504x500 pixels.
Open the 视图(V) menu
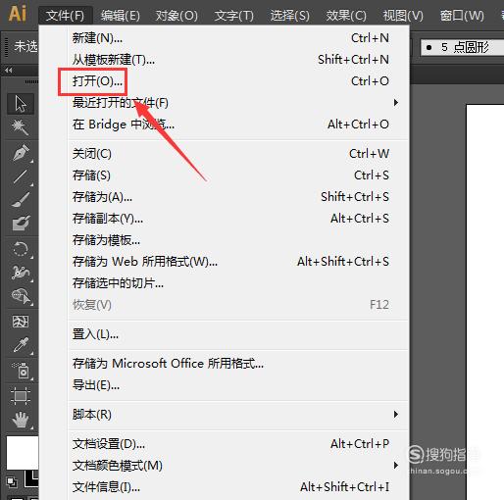(x=403, y=16)
